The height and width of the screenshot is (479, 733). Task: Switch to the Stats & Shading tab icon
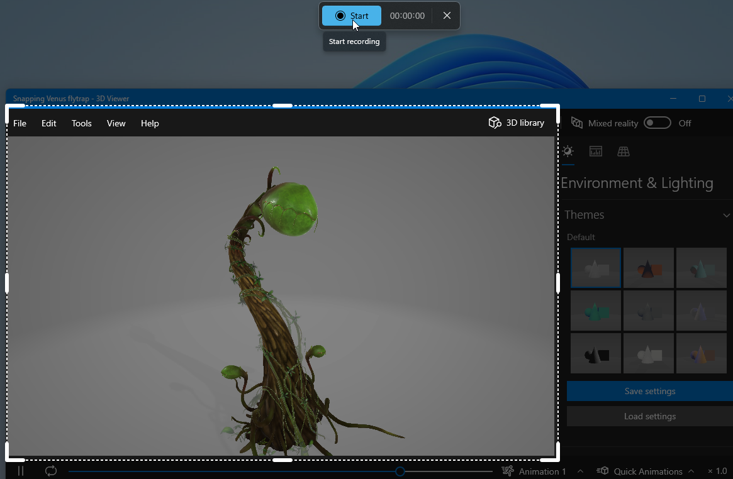click(595, 151)
